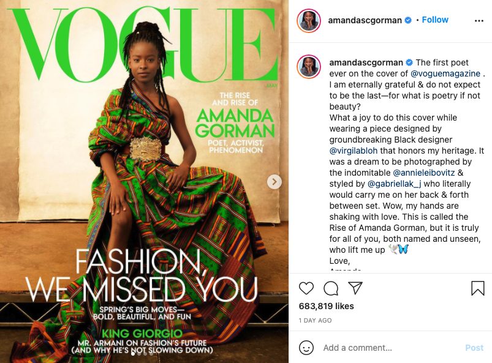Click amandascgorman username in header
This screenshot has height=363, width=492.
(x=365, y=20)
